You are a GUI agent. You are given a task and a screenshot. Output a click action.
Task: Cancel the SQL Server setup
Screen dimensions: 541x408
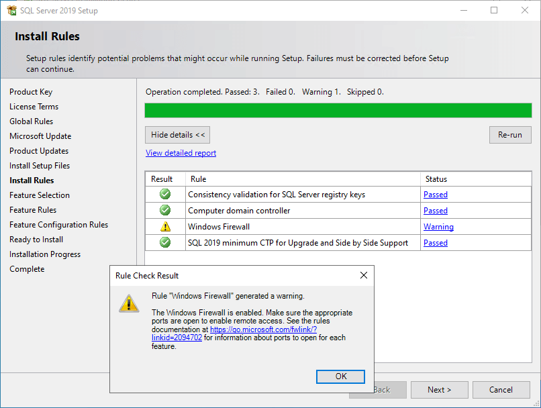tap(501, 390)
